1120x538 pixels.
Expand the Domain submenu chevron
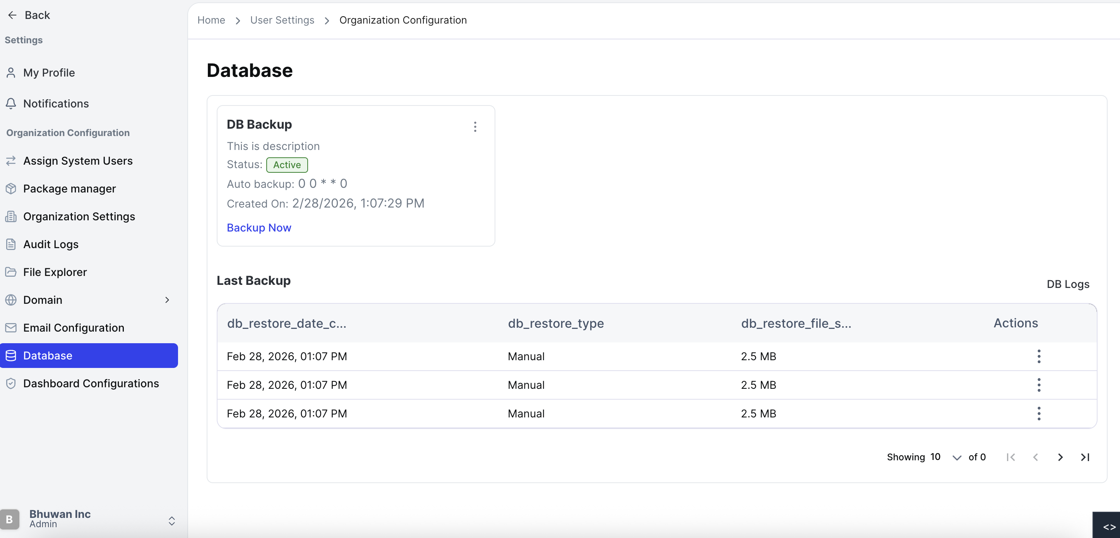pyautogui.click(x=167, y=300)
